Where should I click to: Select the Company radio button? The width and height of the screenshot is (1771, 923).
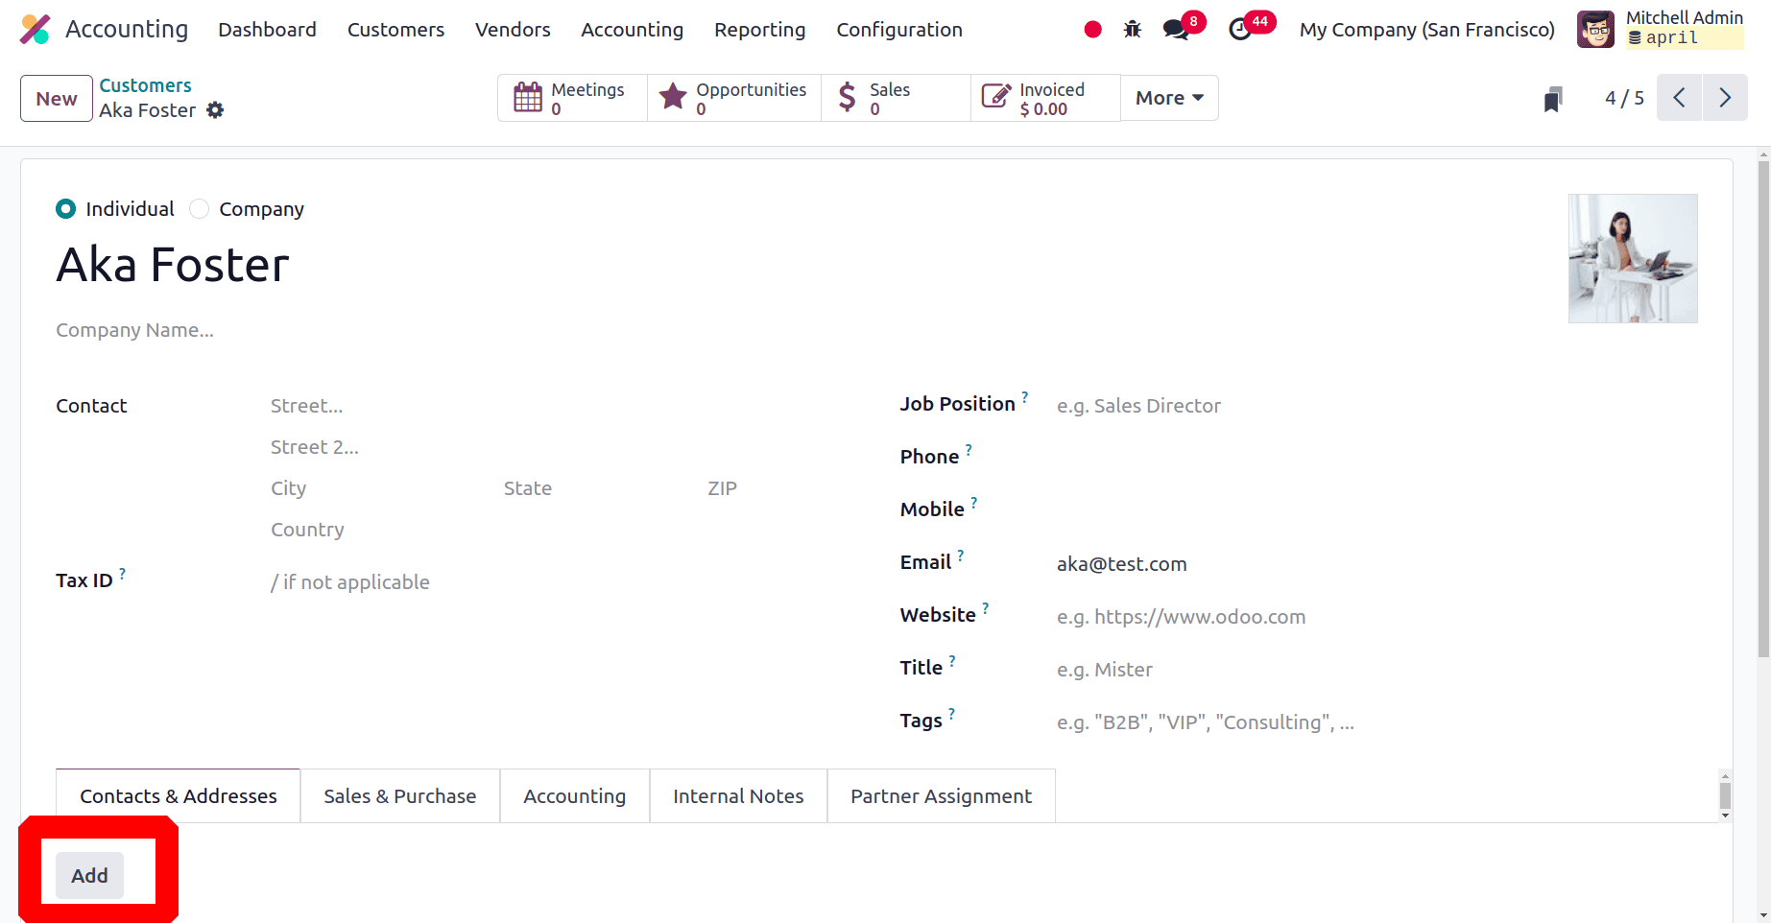pyautogui.click(x=199, y=209)
